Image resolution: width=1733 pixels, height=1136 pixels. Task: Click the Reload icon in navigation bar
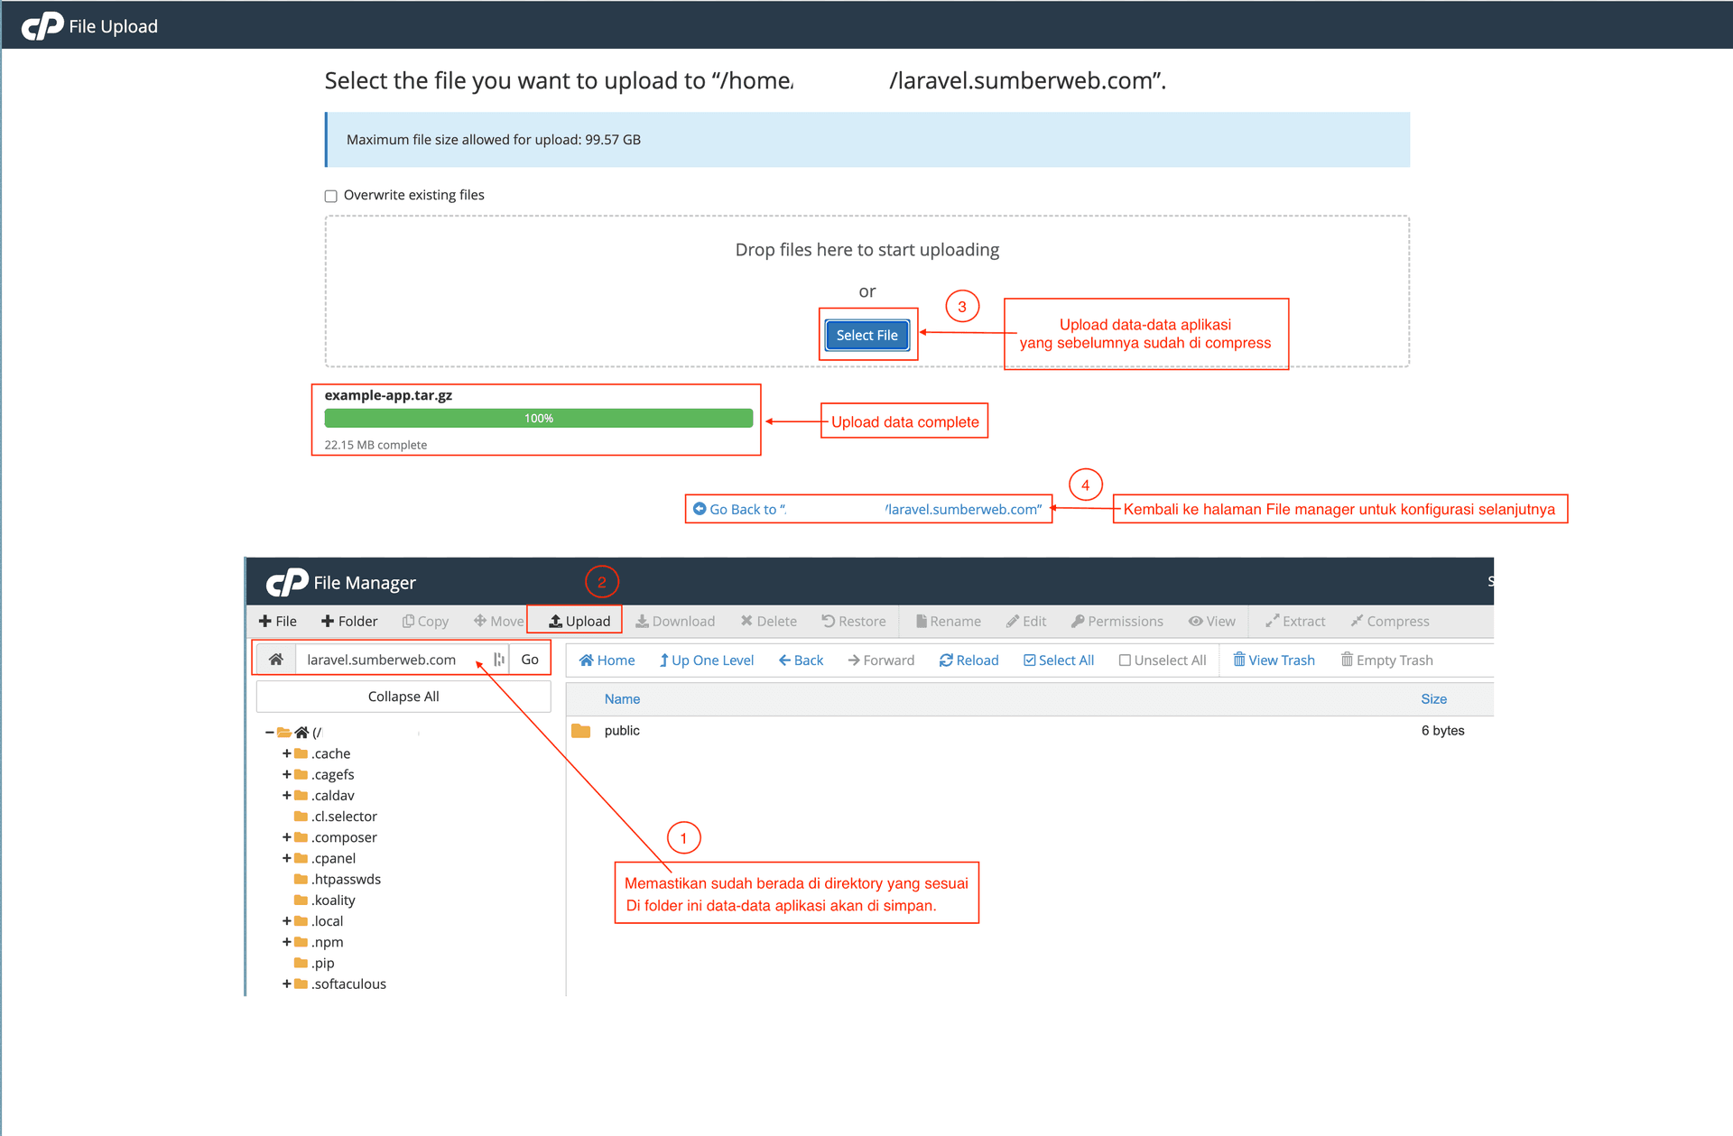coord(946,660)
